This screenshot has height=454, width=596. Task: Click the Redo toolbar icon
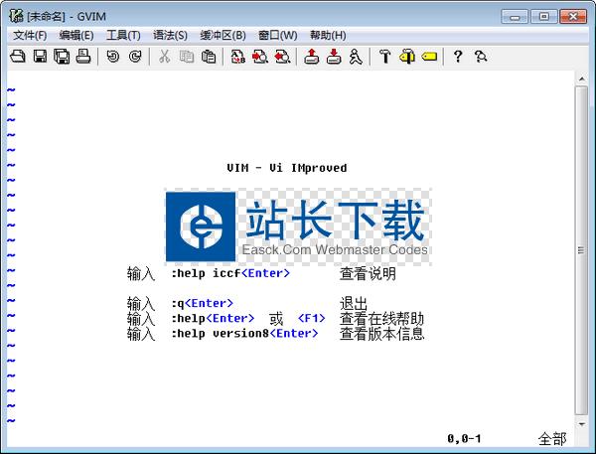(x=135, y=57)
